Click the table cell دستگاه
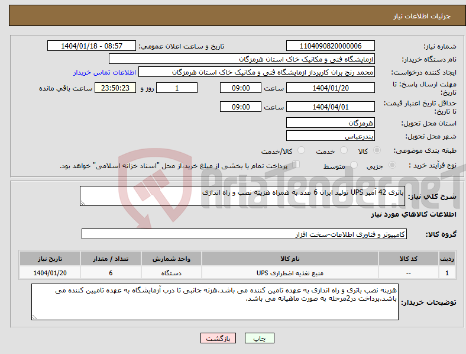This screenshot has width=466, height=354. (171, 273)
